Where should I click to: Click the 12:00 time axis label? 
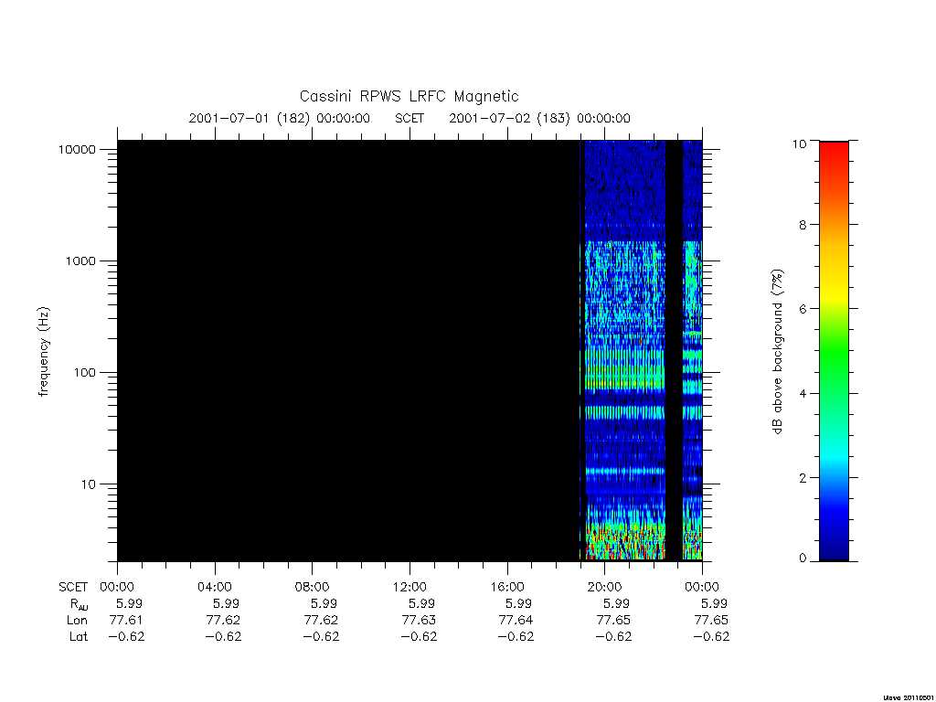coord(410,587)
